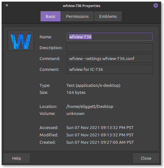Click the 'Type:' label
This screenshot has width=164, height=168.
tap(45, 86)
